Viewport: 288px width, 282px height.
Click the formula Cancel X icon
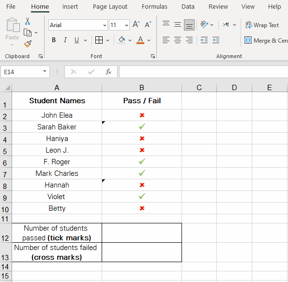point(74,72)
